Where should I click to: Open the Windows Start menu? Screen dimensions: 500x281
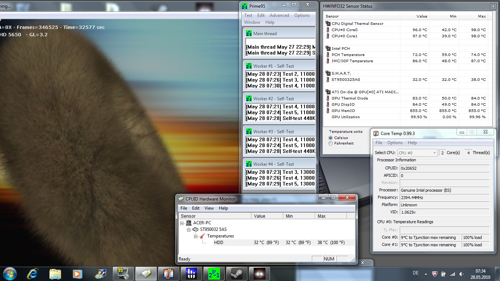pos(10,274)
